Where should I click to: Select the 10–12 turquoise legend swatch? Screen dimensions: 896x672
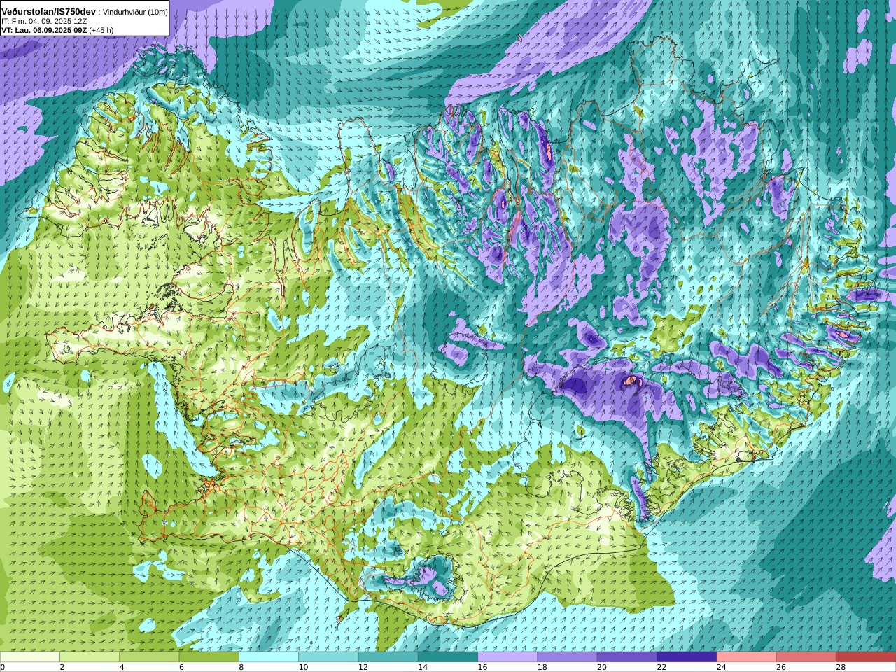(328, 657)
